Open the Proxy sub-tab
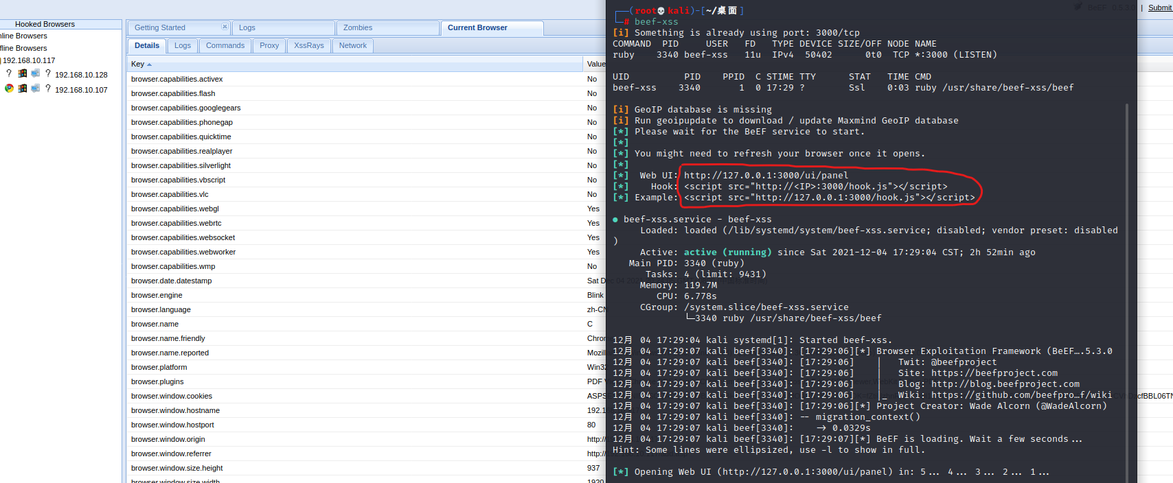This screenshot has width=1173, height=483. (x=269, y=45)
